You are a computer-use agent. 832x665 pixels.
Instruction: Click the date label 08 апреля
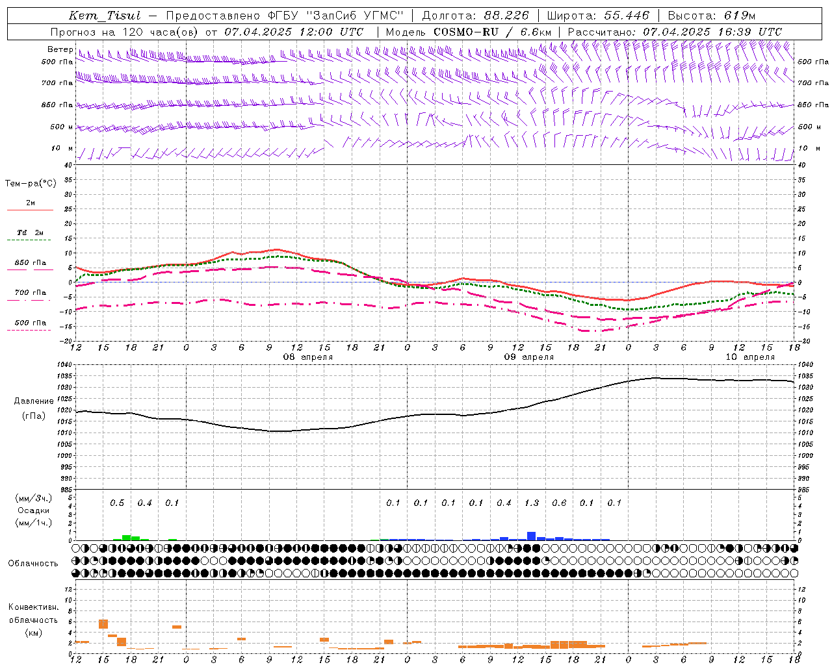307,357
